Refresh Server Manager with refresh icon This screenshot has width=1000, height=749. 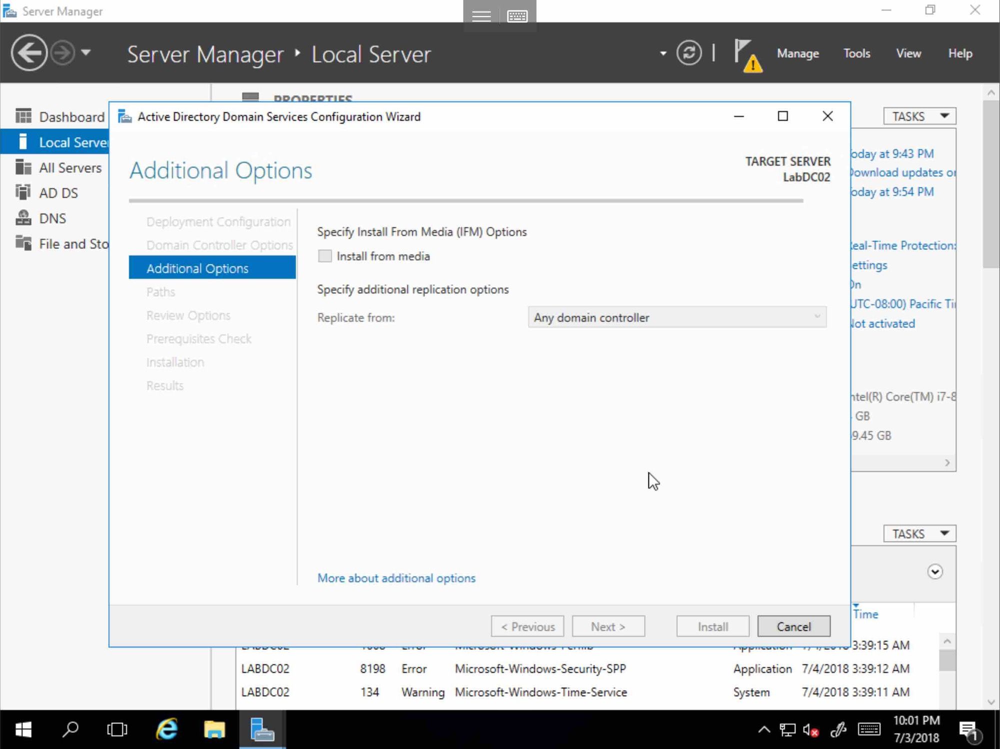[x=689, y=52]
